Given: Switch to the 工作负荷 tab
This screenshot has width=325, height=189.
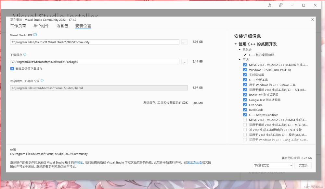Looking at the screenshot, I should coord(18,26).
